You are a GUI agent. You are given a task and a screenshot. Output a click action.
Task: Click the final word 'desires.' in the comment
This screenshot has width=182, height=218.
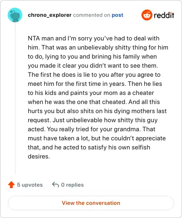click(39, 156)
